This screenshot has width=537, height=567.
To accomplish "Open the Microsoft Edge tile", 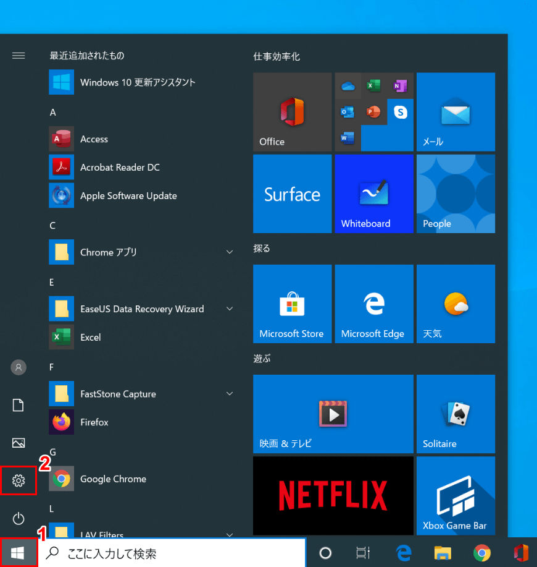I will (x=374, y=304).
